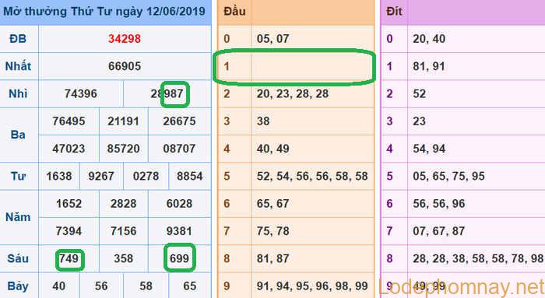Select Đầu row values 52, 54, 56, 56, 58, 58
Image resolution: width=545 pixels, height=298 pixels.
pyautogui.click(x=312, y=176)
